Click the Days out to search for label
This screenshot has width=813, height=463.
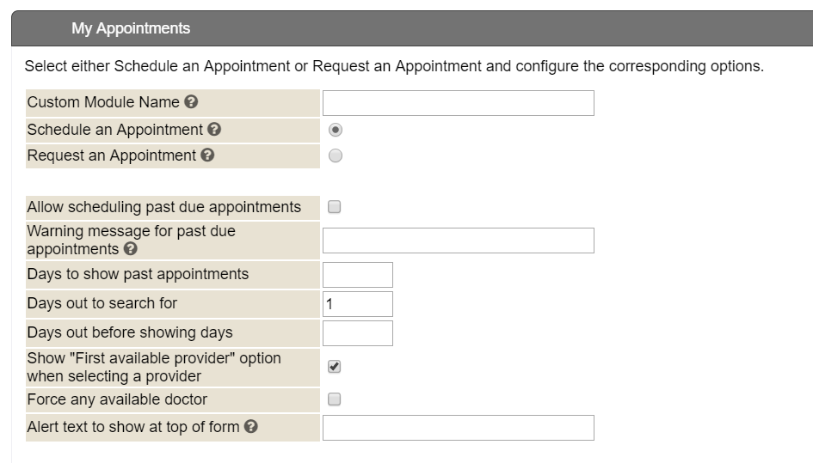click(102, 303)
